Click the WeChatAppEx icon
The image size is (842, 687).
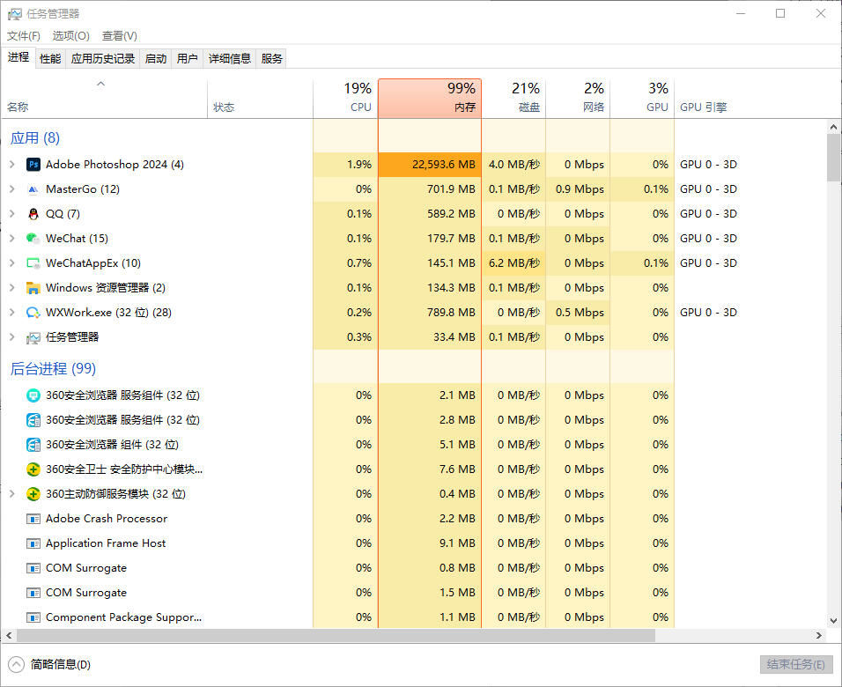(33, 263)
